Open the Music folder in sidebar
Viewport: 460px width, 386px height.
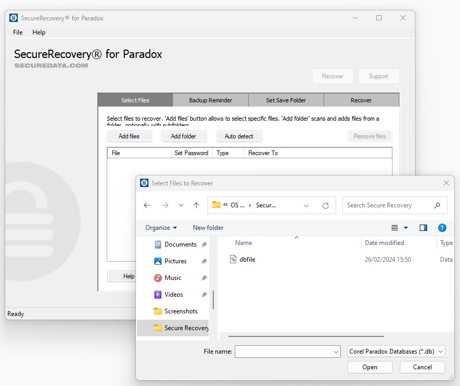(172, 278)
